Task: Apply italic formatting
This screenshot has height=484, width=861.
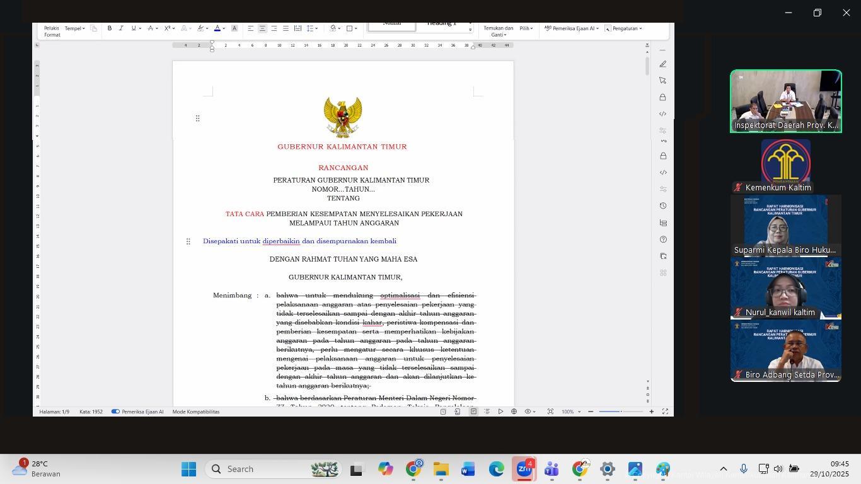Action: pyautogui.click(x=121, y=28)
